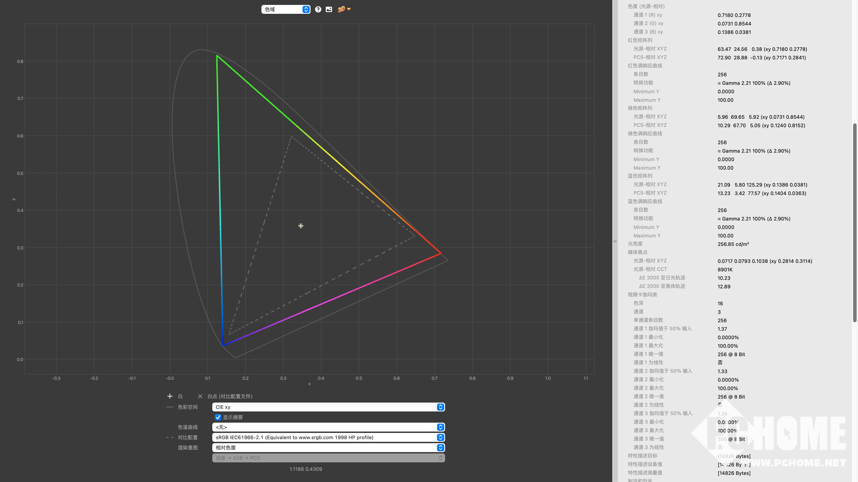This screenshot has height=482, width=858.
Task: Select the ΔE 2000 至黑体轨迹 value 12.89
Action: (724, 287)
